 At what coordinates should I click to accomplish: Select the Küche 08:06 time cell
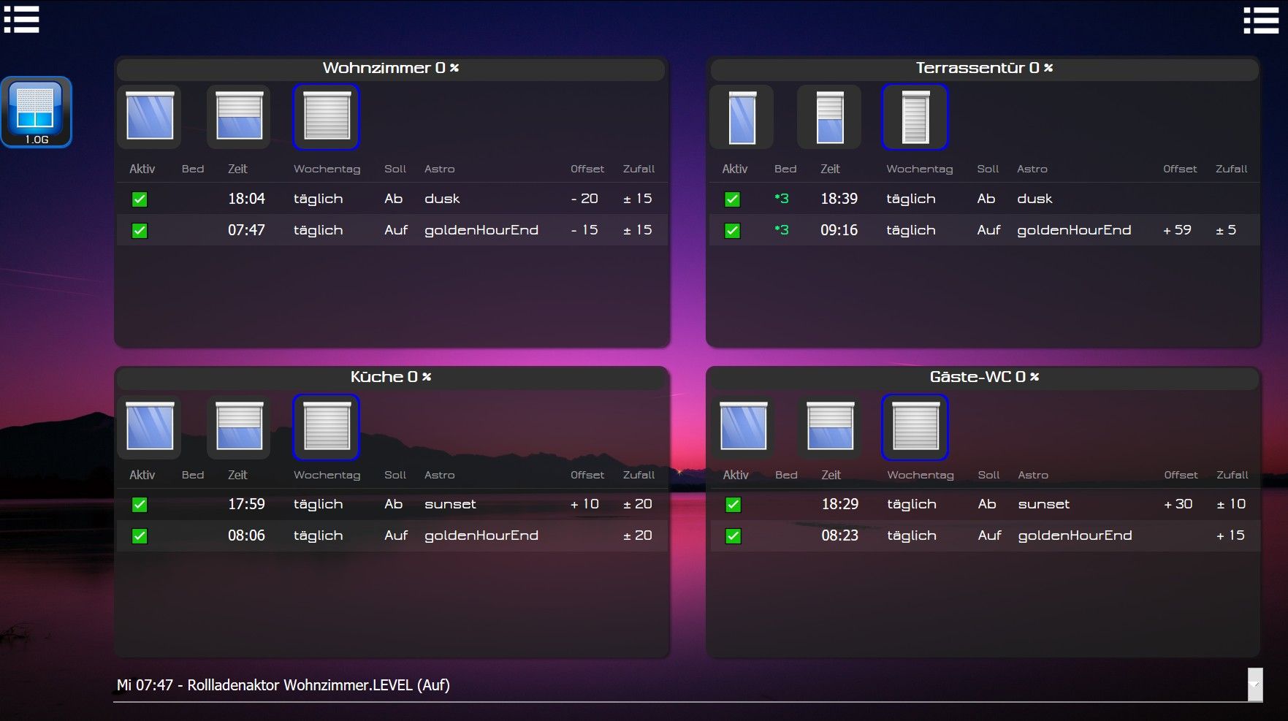(x=246, y=535)
